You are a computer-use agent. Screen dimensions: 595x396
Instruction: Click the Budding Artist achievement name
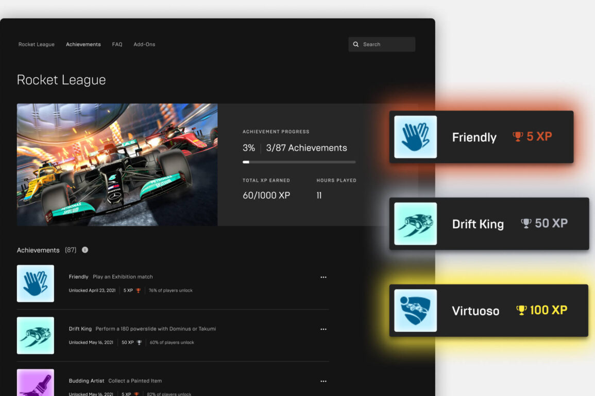[86, 381]
